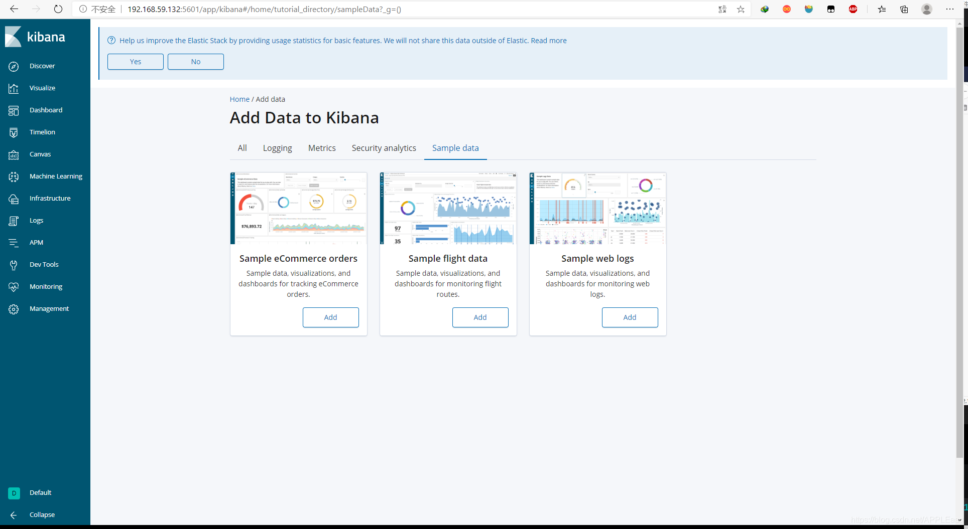The width and height of the screenshot is (968, 529).
Task: Switch to the All tab
Action: click(242, 148)
